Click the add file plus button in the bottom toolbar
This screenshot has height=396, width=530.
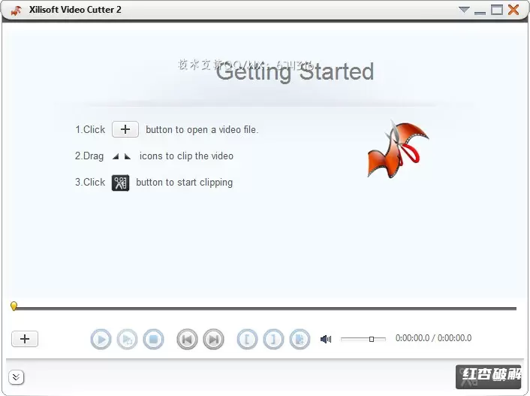point(25,339)
